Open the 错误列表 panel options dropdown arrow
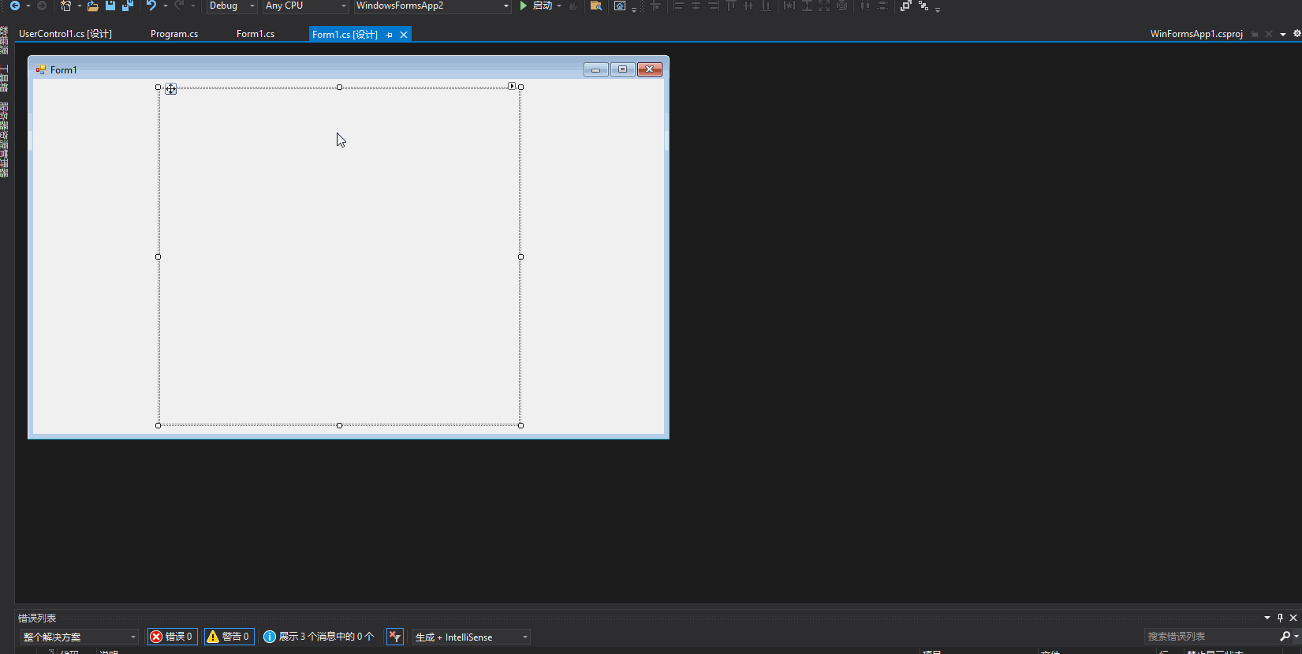 1267,618
